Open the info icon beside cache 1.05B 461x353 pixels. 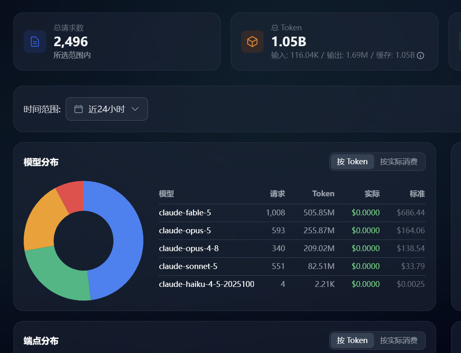[420, 56]
